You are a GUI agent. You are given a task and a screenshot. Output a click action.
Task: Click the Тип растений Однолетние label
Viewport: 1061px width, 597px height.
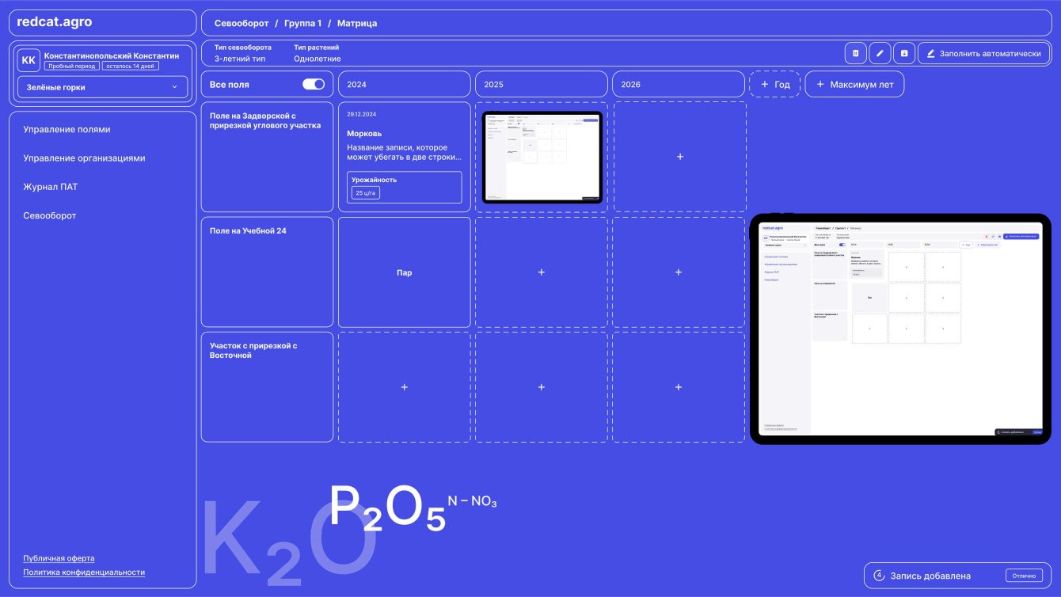318,53
